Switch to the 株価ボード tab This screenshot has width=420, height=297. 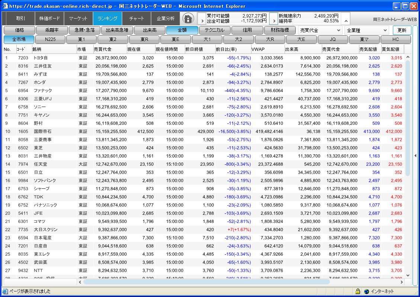click(49, 18)
